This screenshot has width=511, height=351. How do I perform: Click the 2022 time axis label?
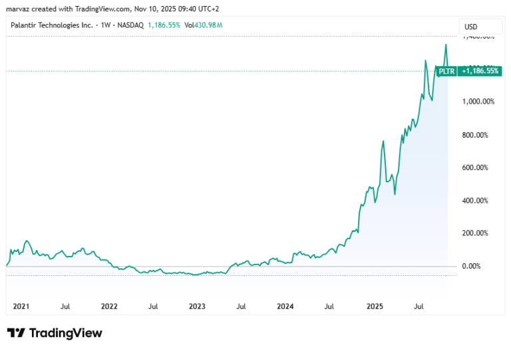[109, 306]
